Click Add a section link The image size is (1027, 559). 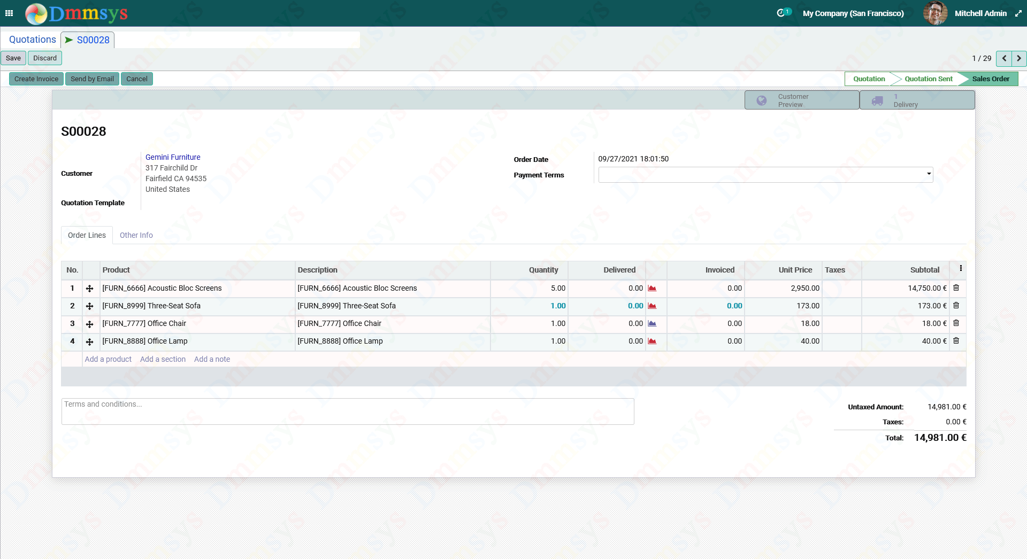click(163, 359)
